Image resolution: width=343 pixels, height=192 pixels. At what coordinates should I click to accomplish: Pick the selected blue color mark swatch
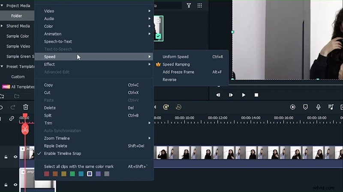(x=90, y=174)
